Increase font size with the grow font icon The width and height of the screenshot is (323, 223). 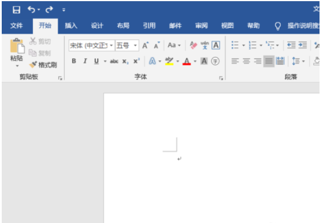[146, 45]
